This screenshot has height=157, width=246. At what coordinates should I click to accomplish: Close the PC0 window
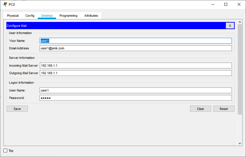click(239, 4)
